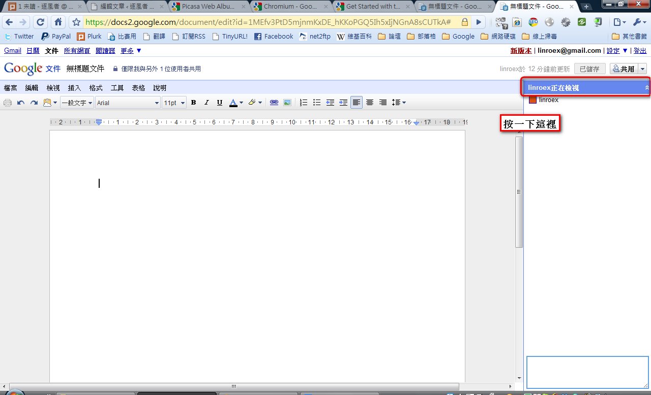Open the 插入 menu
The image size is (651, 395).
[x=74, y=88]
